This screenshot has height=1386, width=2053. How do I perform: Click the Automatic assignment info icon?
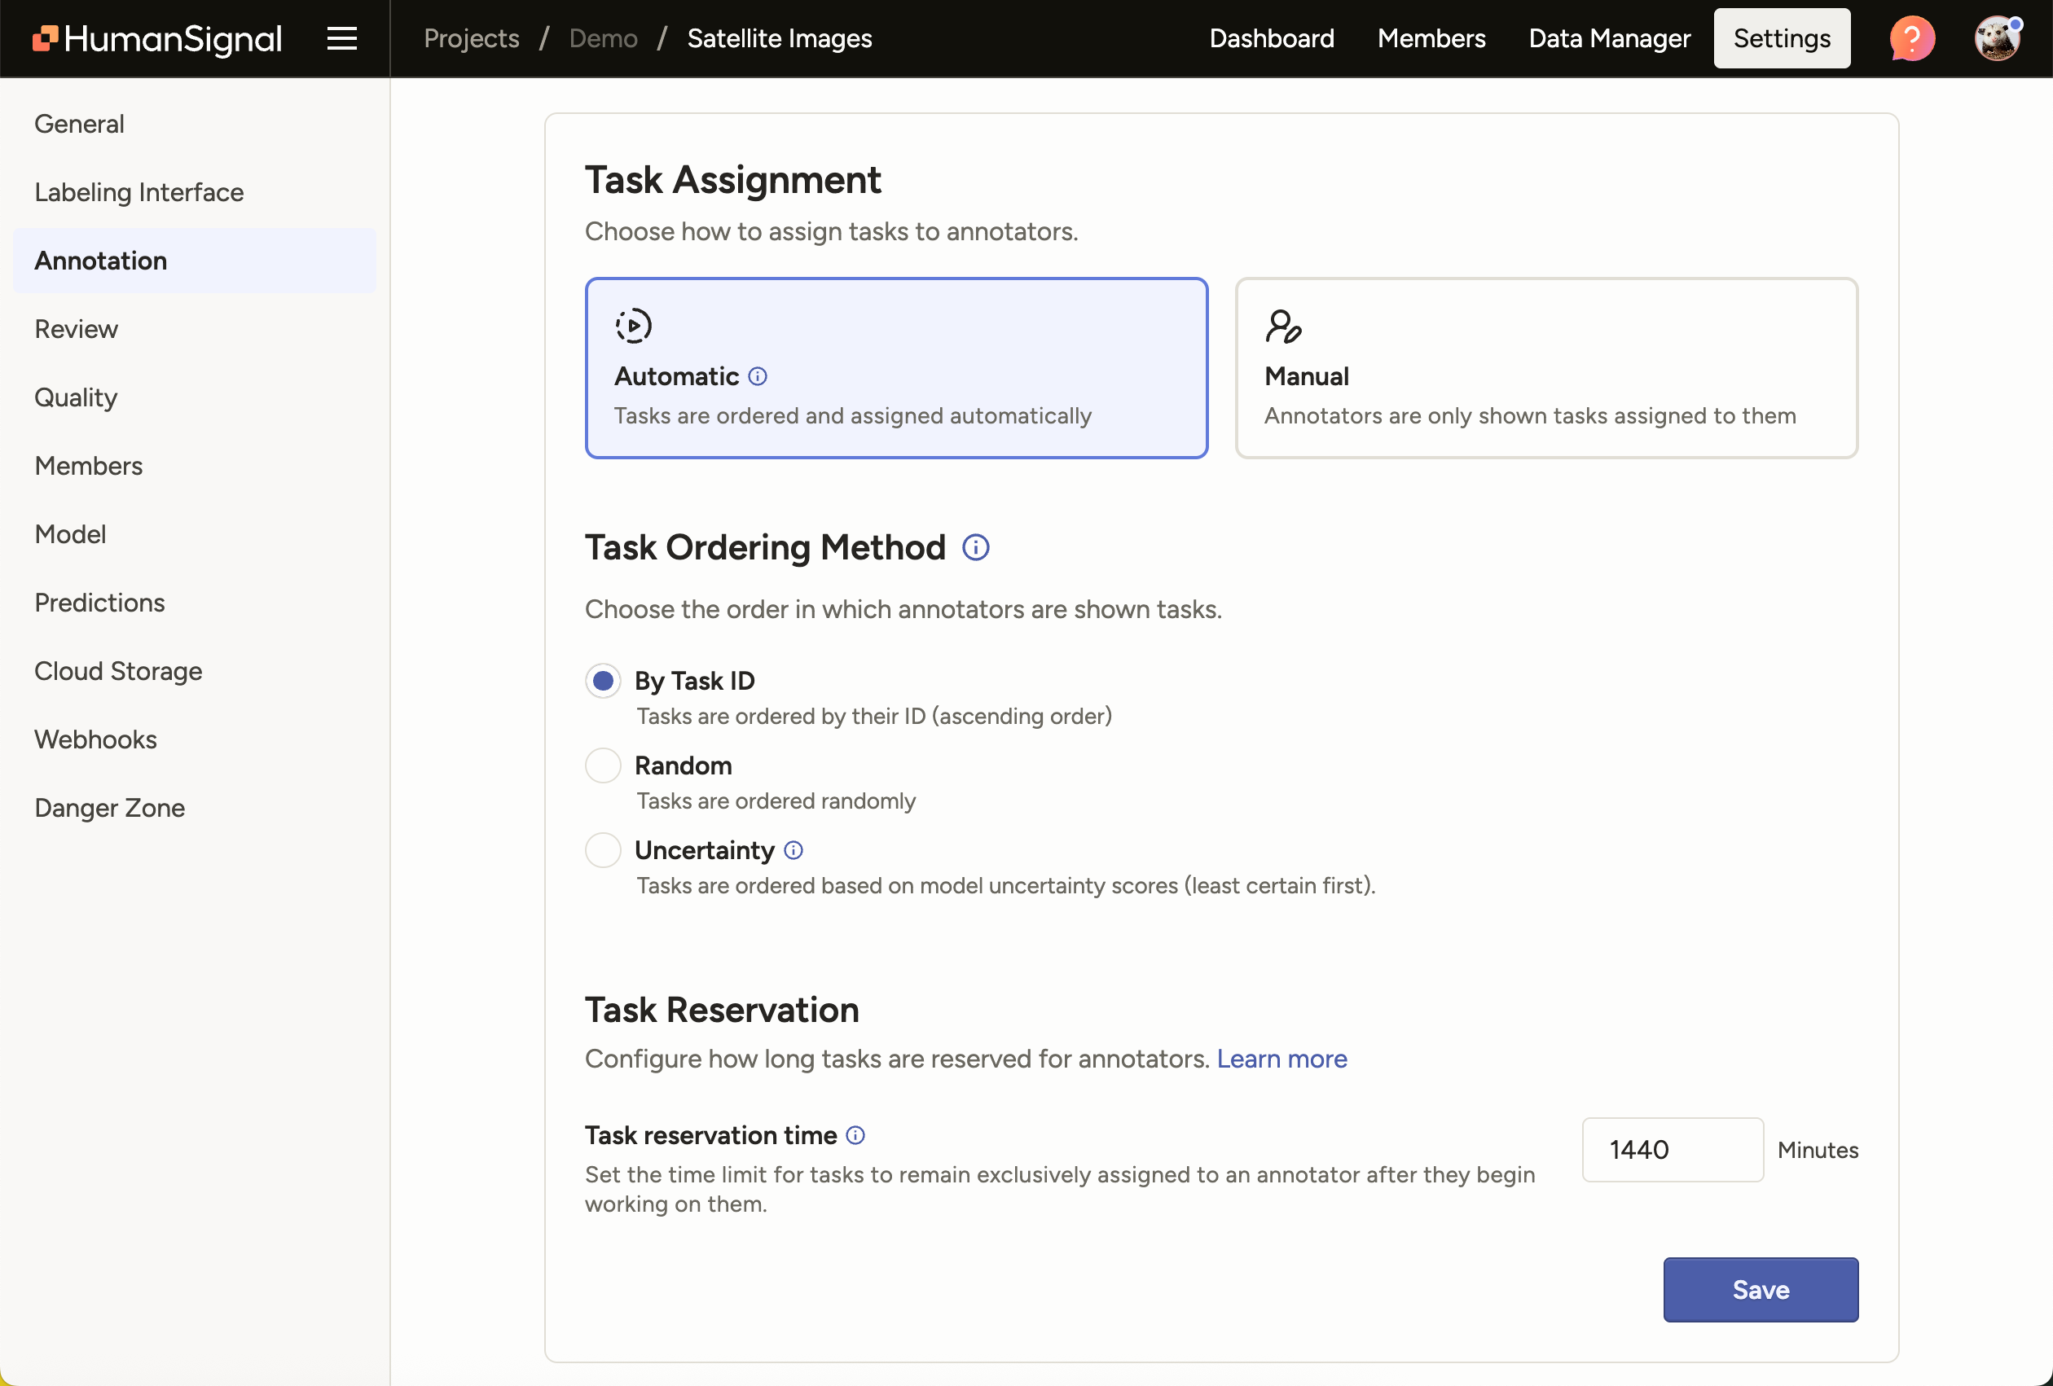758,376
